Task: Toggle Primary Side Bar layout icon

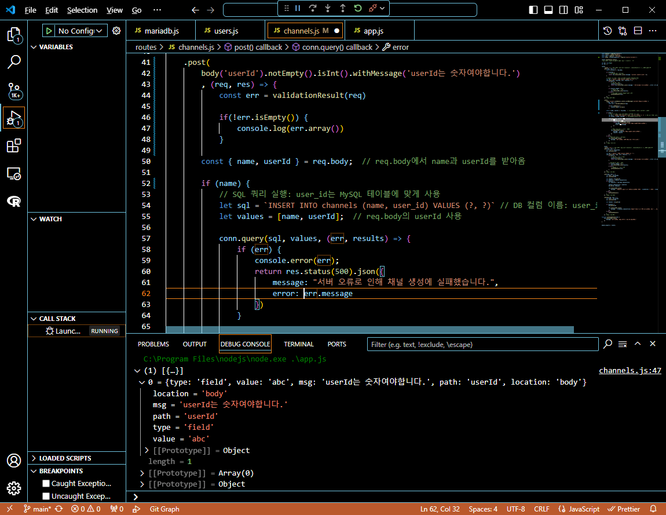Action: pyautogui.click(x=533, y=10)
